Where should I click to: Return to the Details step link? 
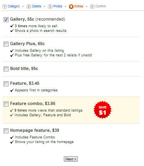click(37, 6)
